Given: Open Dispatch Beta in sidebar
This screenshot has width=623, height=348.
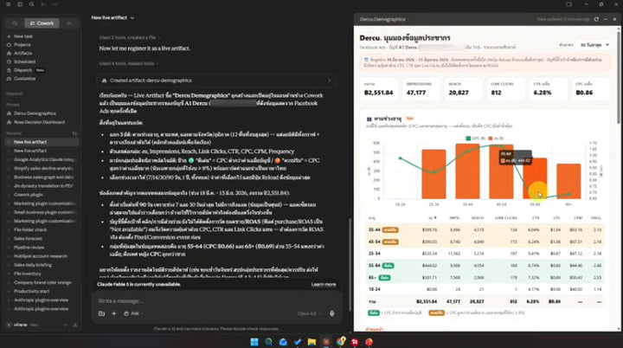Looking at the screenshot, I should (25, 70).
